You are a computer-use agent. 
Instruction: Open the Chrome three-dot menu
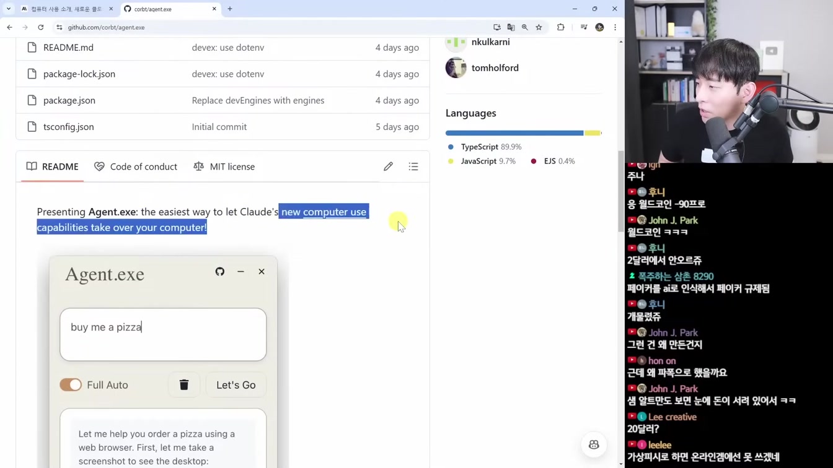tap(615, 27)
